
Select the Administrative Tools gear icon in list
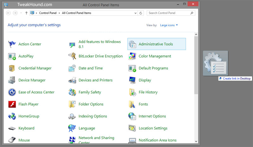132,44
